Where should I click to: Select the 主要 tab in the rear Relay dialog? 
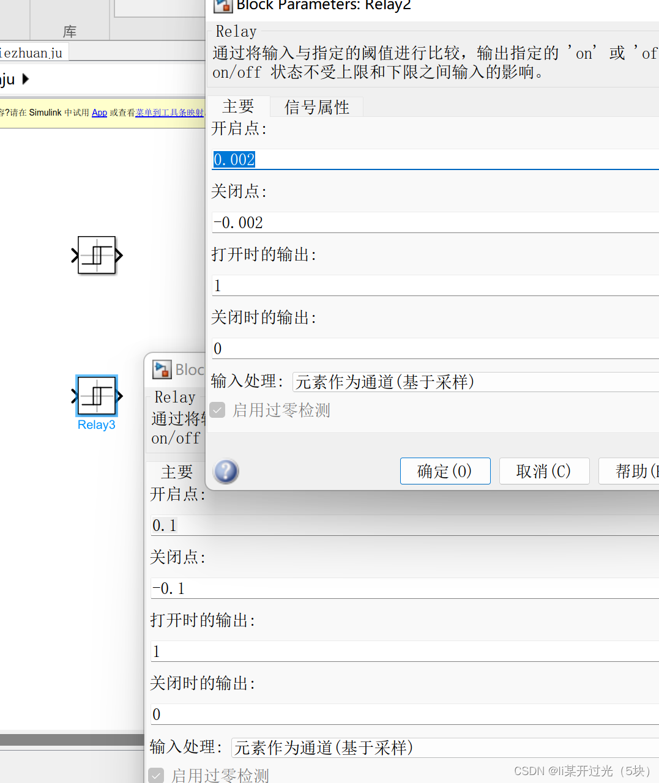177,472
